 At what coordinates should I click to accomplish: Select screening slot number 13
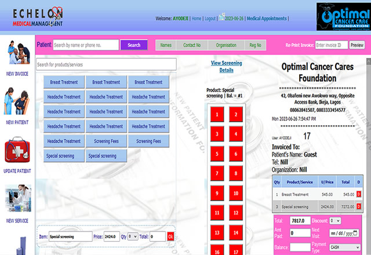click(x=217, y=232)
